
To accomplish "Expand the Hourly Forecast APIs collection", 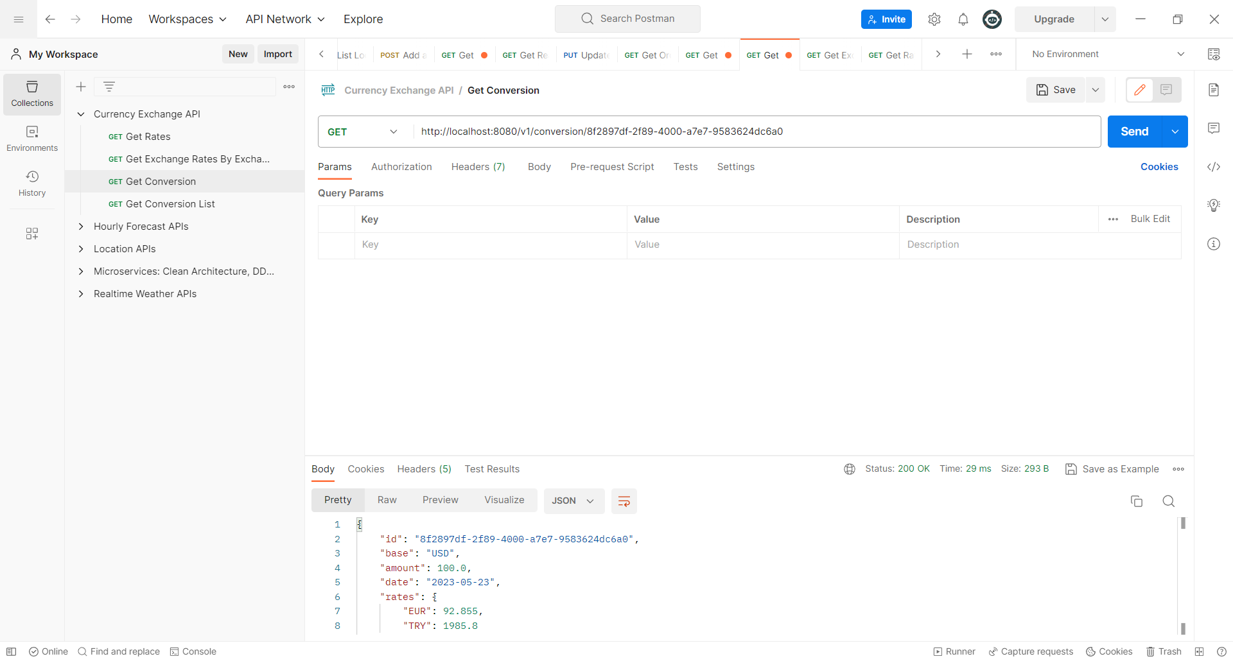I will click(81, 227).
